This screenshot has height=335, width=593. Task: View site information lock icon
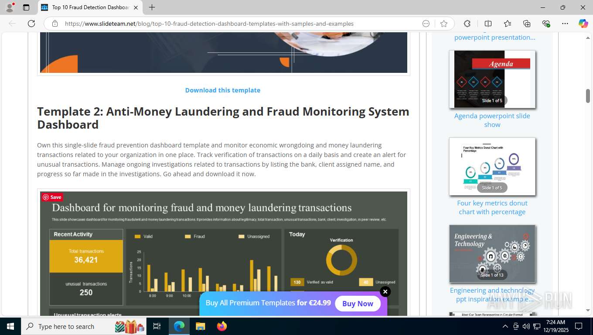[55, 24]
